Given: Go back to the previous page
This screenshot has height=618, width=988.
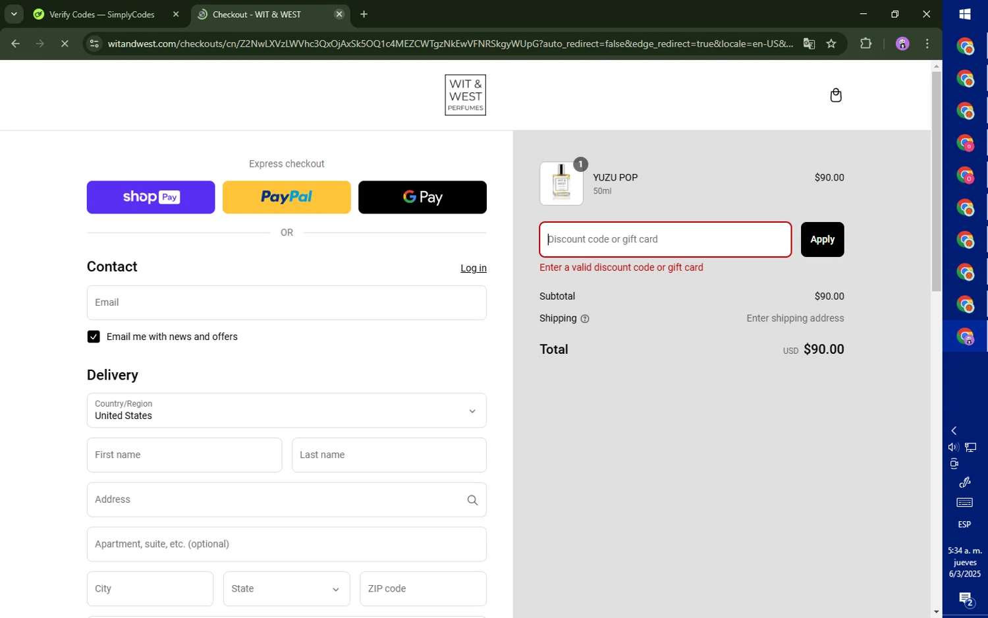Looking at the screenshot, I should (x=16, y=44).
